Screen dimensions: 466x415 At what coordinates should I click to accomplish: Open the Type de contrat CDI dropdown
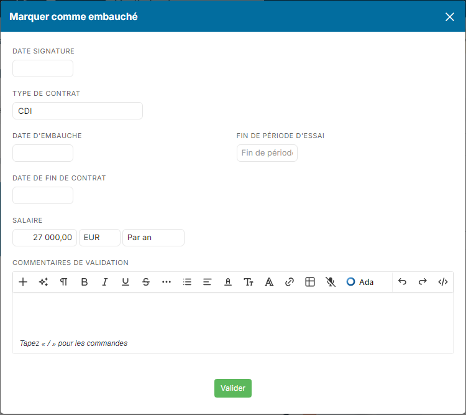(x=78, y=111)
